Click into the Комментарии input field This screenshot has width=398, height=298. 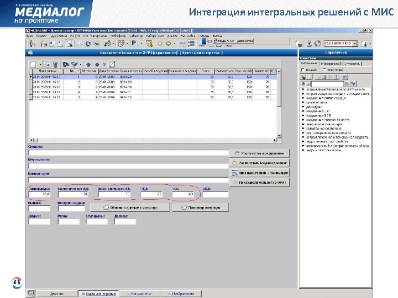[x=128, y=180]
